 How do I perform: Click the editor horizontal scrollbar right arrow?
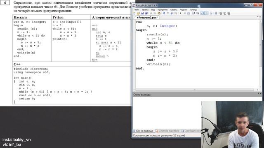coord(257,90)
